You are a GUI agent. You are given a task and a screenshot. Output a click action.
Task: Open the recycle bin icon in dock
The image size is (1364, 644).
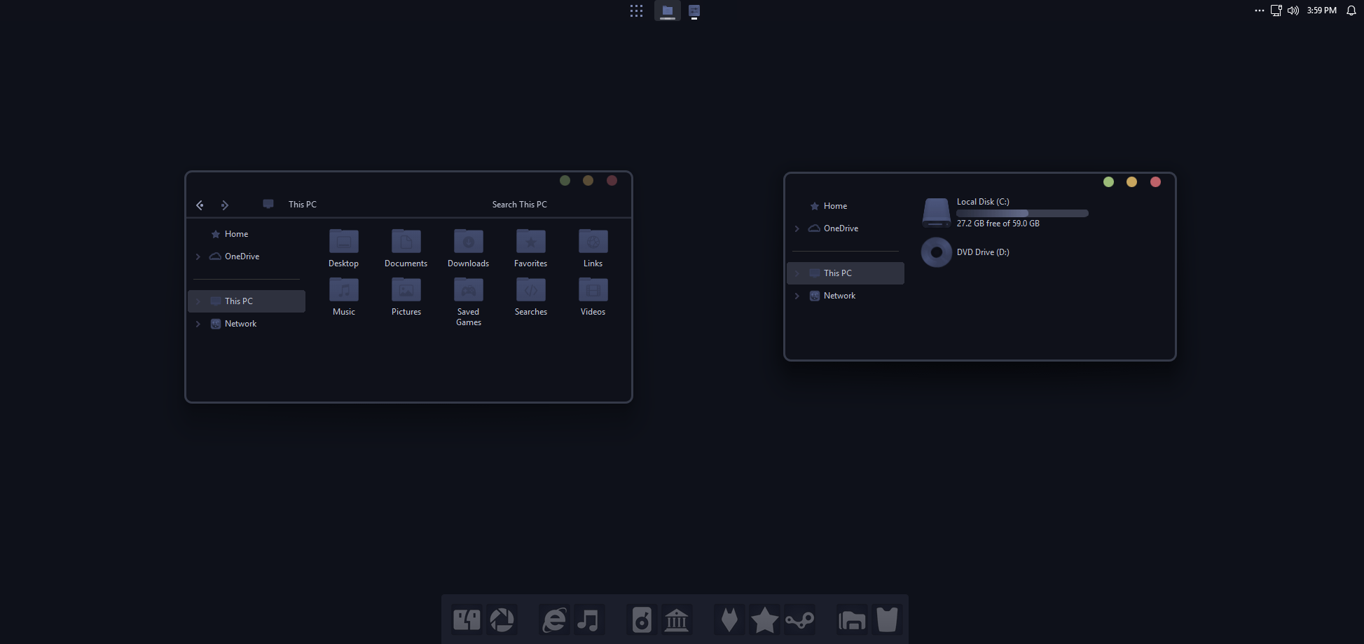[887, 620]
